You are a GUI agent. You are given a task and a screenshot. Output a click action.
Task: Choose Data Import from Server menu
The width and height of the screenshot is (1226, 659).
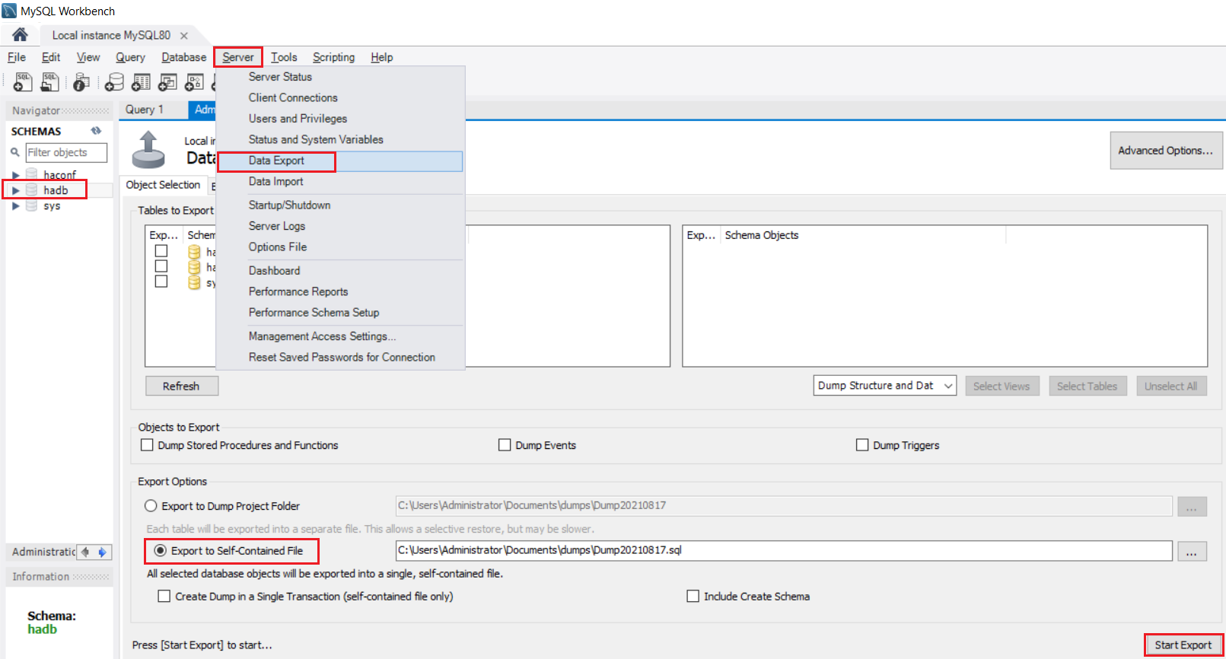[x=275, y=181]
